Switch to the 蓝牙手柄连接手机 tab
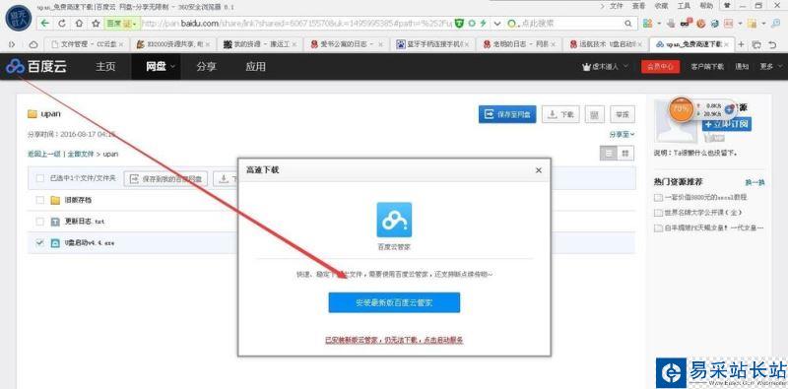The width and height of the screenshot is (788, 389). tap(432, 44)
